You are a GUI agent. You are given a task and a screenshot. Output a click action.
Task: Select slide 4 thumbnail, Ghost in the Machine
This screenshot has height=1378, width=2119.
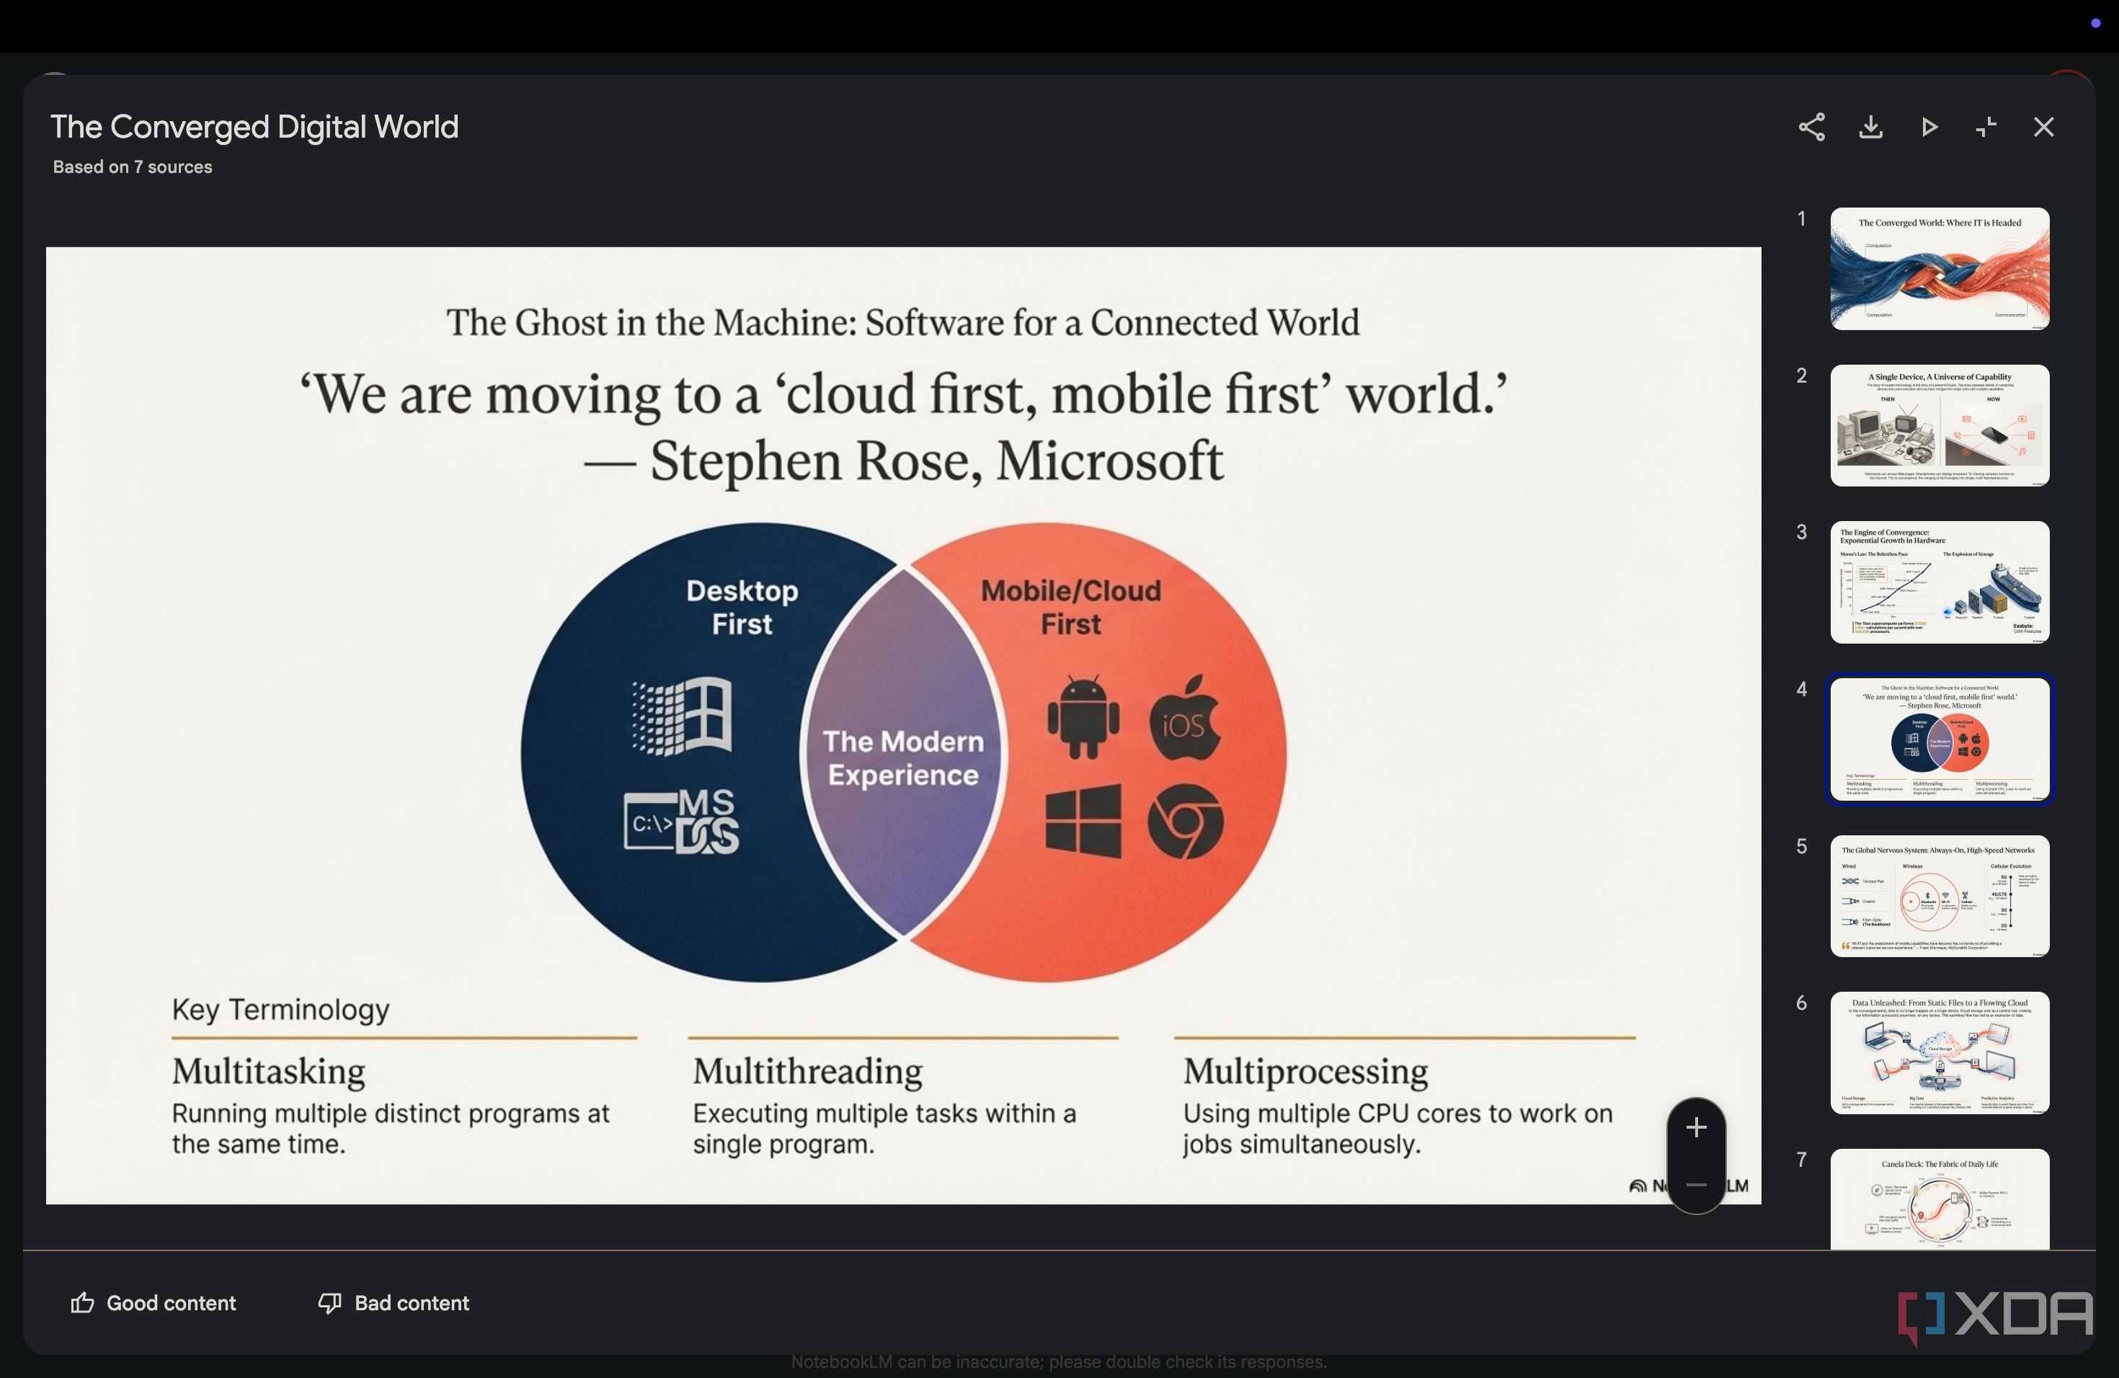point(1939,739)
